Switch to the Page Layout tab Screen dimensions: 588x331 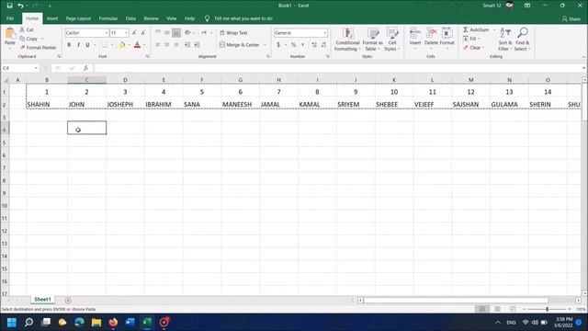pos(78,18)
